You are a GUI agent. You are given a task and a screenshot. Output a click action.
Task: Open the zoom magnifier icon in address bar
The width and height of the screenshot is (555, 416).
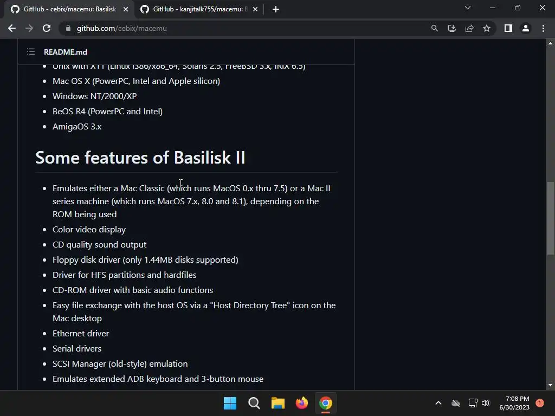[434, 28]
